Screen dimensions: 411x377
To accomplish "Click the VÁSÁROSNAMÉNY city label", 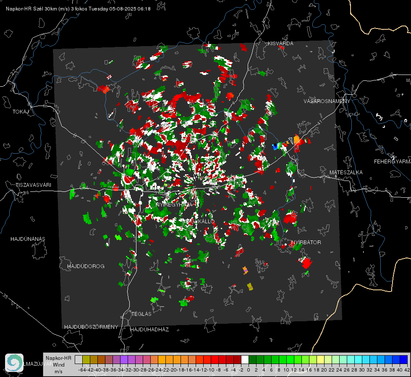I will [327, 101].
